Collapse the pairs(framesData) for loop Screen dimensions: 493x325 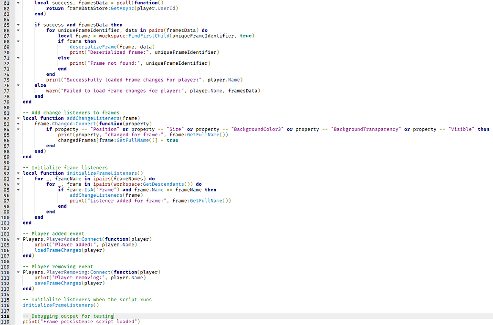click(x=17, y=30)
